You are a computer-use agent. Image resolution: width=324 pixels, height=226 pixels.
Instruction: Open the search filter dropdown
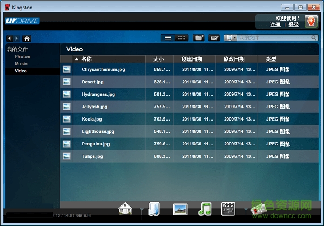tap(231, 38)
